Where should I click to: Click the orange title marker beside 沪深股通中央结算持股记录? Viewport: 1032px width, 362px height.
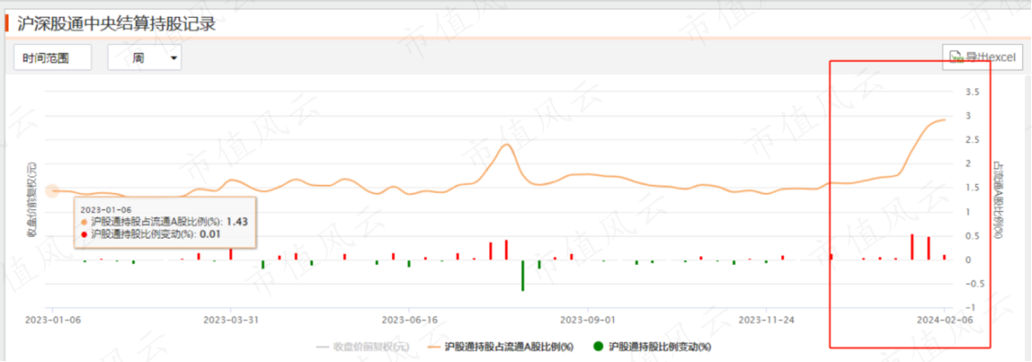(x=6, y=24)
